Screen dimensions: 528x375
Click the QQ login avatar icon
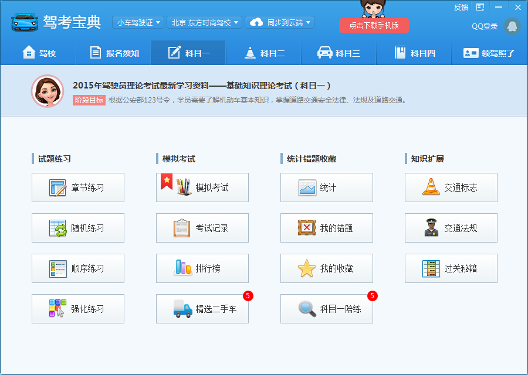tap(512, 26)
